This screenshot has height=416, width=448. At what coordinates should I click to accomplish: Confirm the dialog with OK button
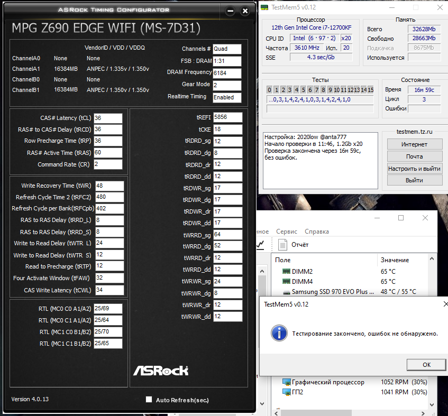[426, 365]
